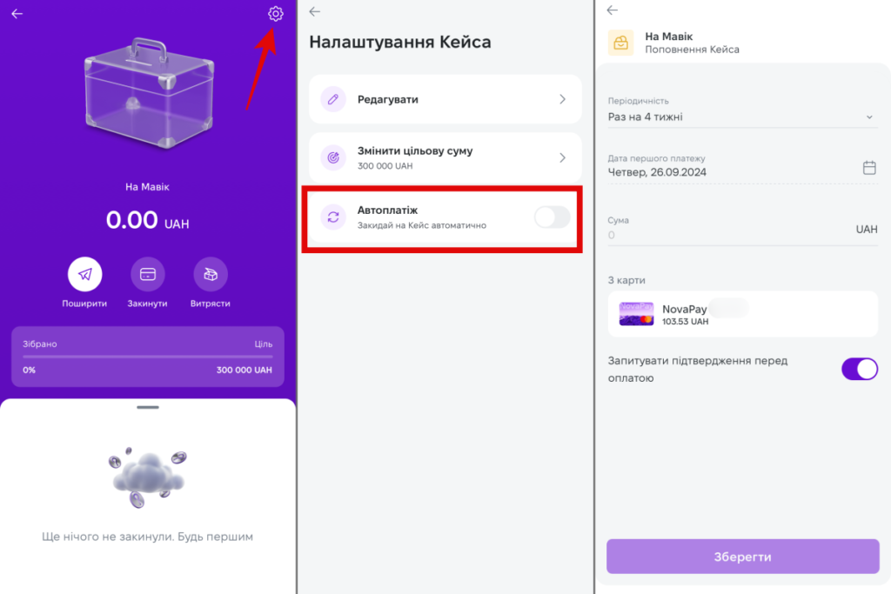The image size is (891, 594).
Task: Select the Витрятити spend icon
Action: click(x=210, y=276)
